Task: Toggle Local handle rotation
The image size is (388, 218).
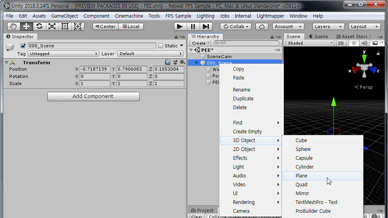Action: [x=131, y=26]
